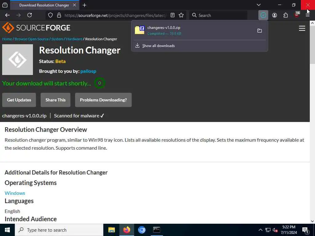Image resolution: width=315 pixels, height=236 pixels.
Task: Click the muted volume tray icon
Action: [275, 230]
